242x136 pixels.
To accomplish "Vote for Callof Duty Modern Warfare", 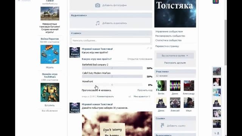I will 96,73.
